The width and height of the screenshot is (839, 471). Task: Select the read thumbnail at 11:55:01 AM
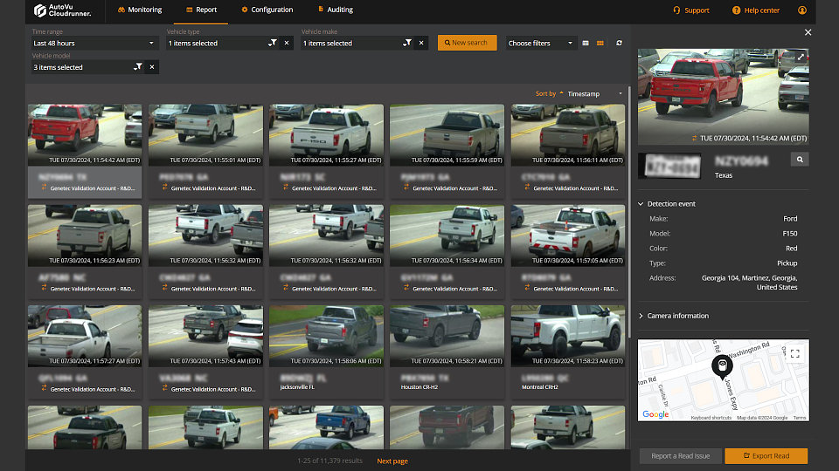click(x=205, y=134)
